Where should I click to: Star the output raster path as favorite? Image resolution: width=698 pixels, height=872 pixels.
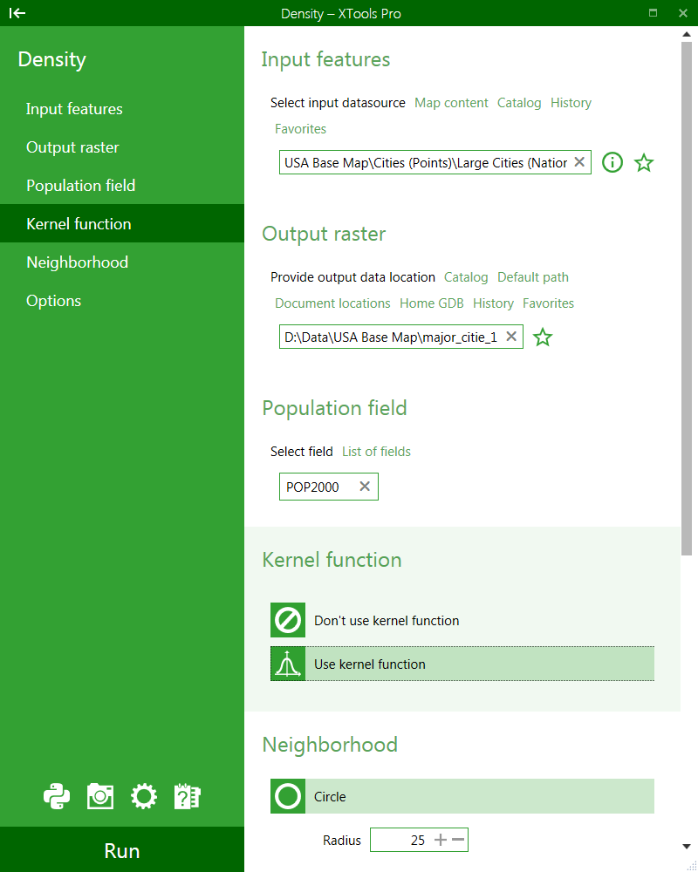pyautogui.click(x=543, y=337)
